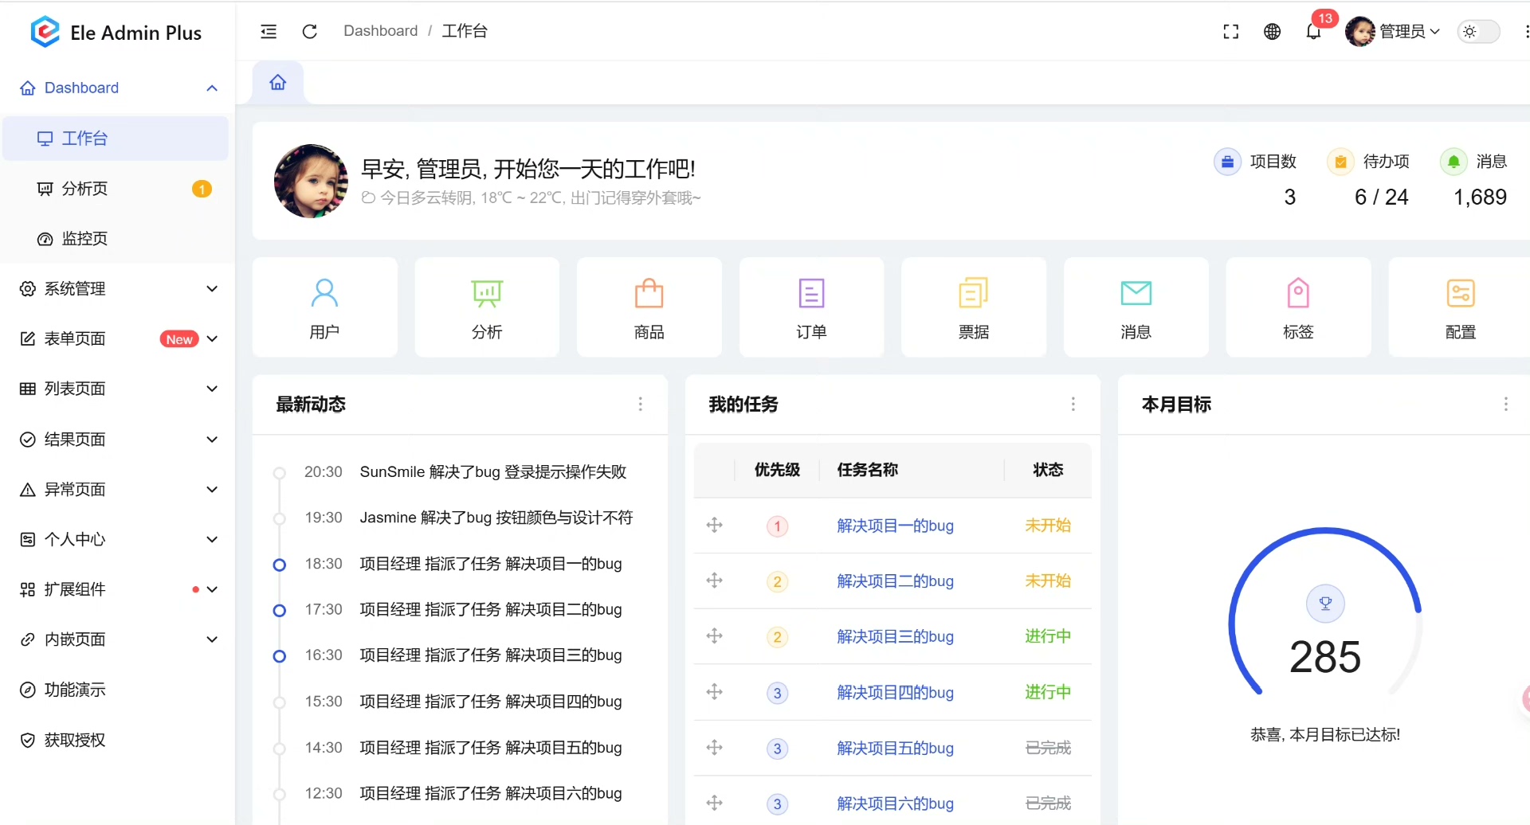Open the 我的任务 more options menu
The width and height of the screenshot is (1530, 825).
[1073, 405]
